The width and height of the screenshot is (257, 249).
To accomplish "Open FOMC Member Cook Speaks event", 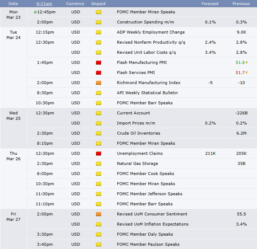I will (x=145, y=174).
